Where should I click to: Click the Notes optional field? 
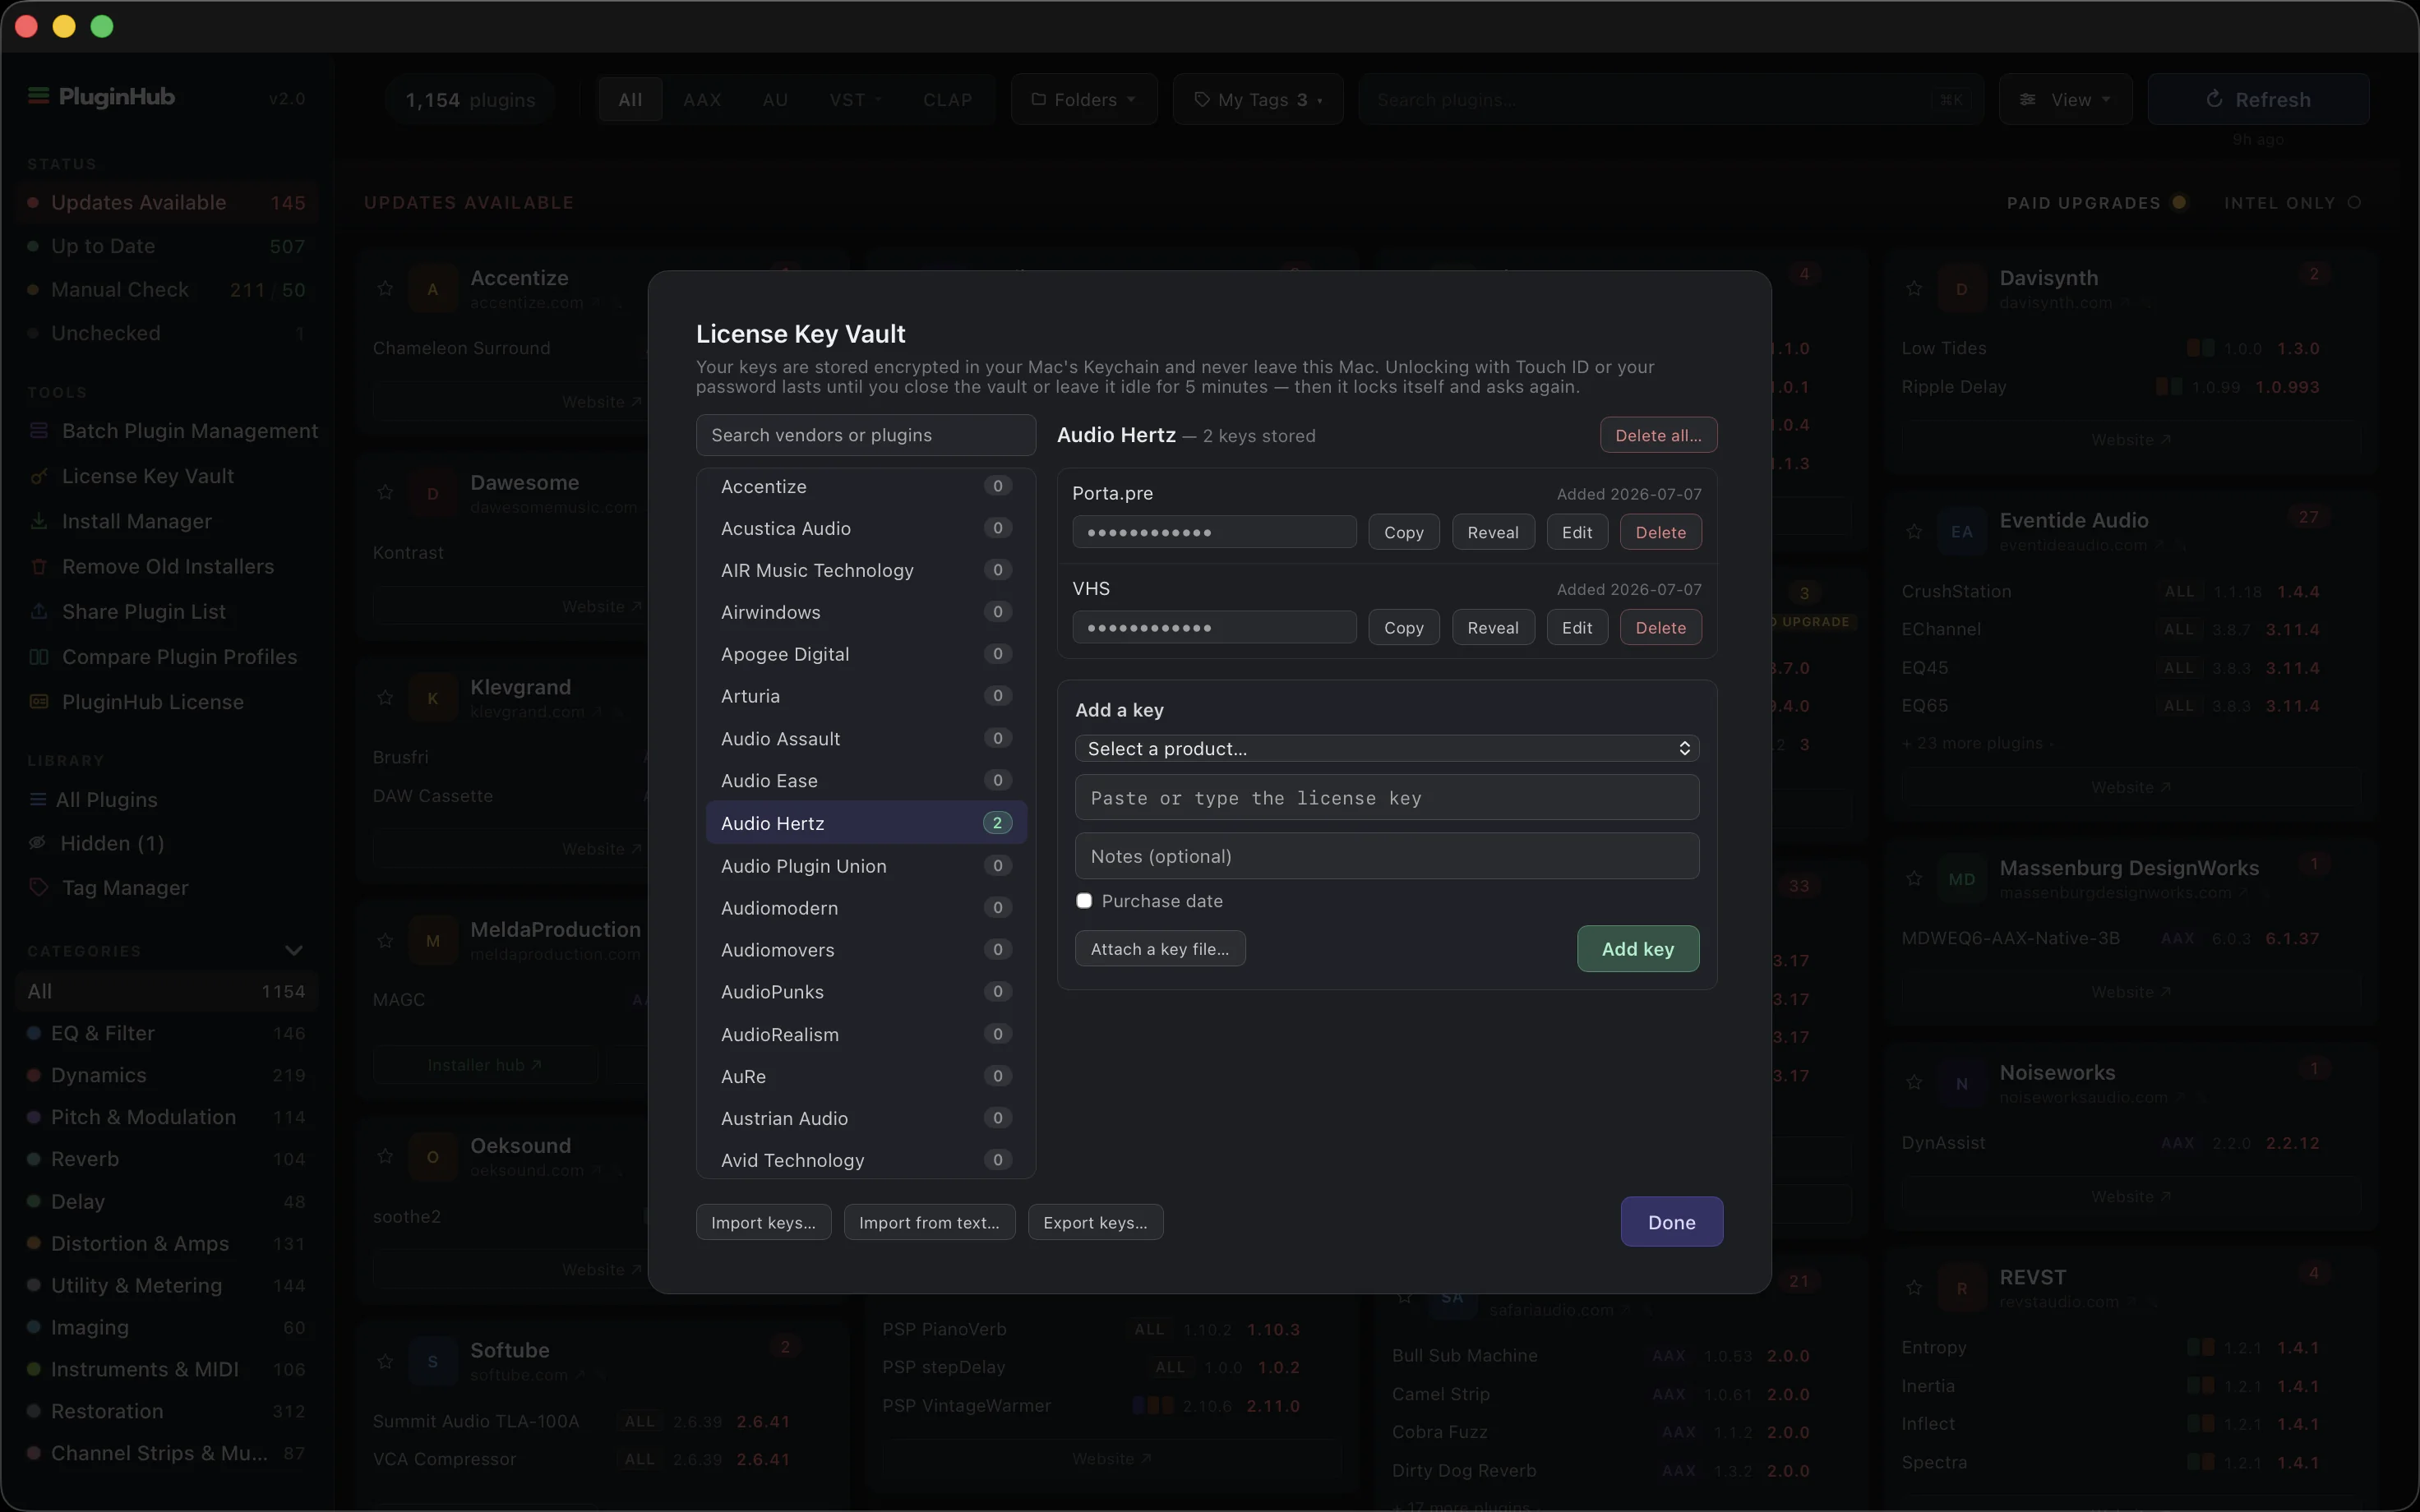[x=1387, y=856]
